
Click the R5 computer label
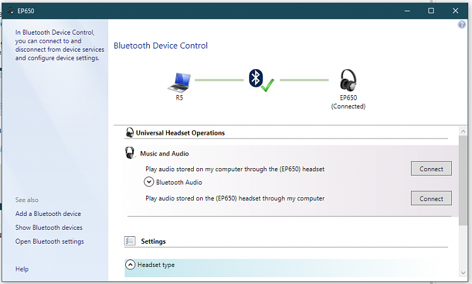179,98
